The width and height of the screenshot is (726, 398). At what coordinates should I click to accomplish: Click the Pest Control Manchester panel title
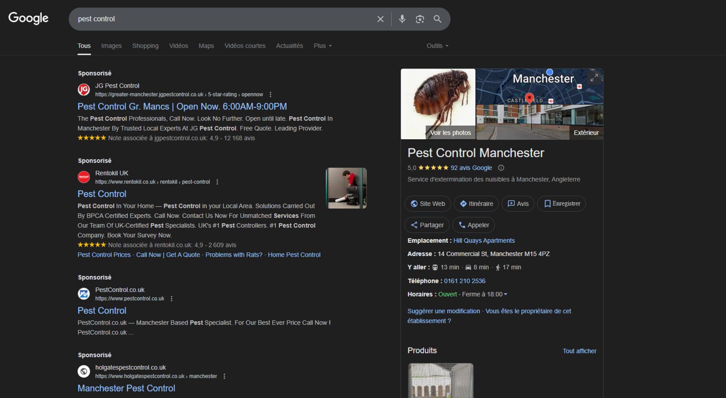pos(476,153)
